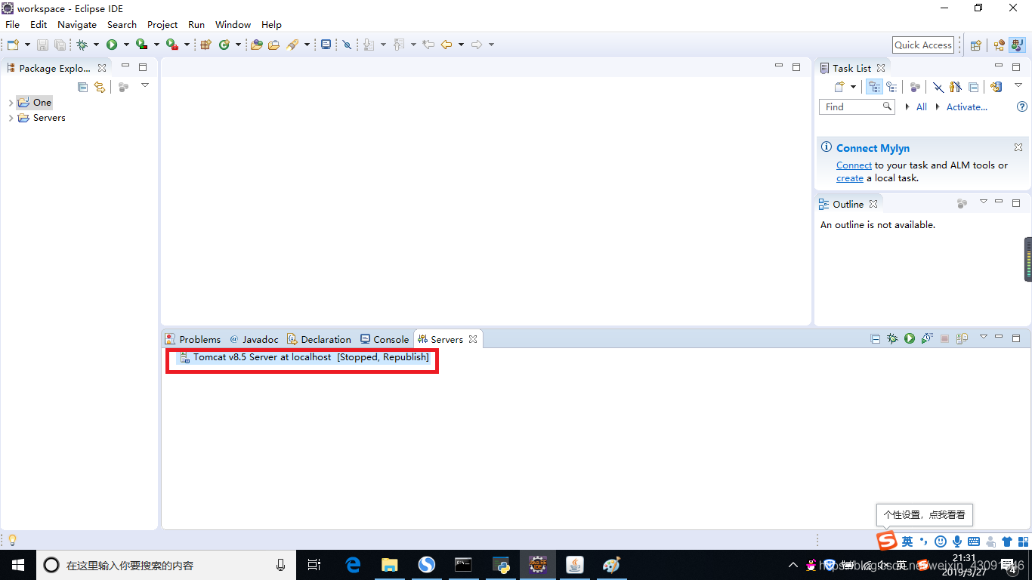The height and width of the screenshot is (580, 1032).
Task: Open Package Explorer View Menu triangle
Action: (145, 85)
